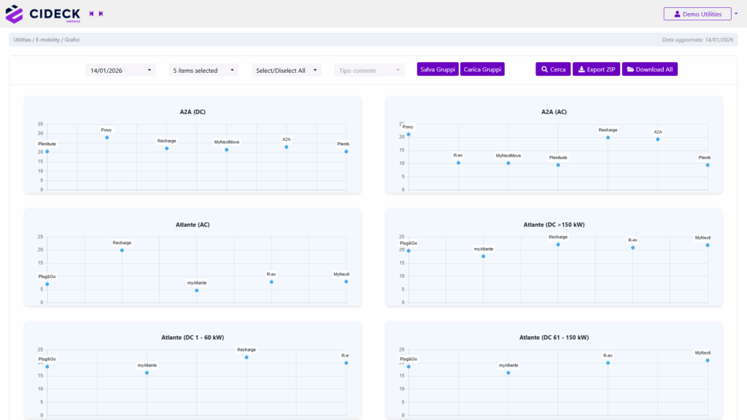Click the Carica Gruppi button

pos(482,69)
